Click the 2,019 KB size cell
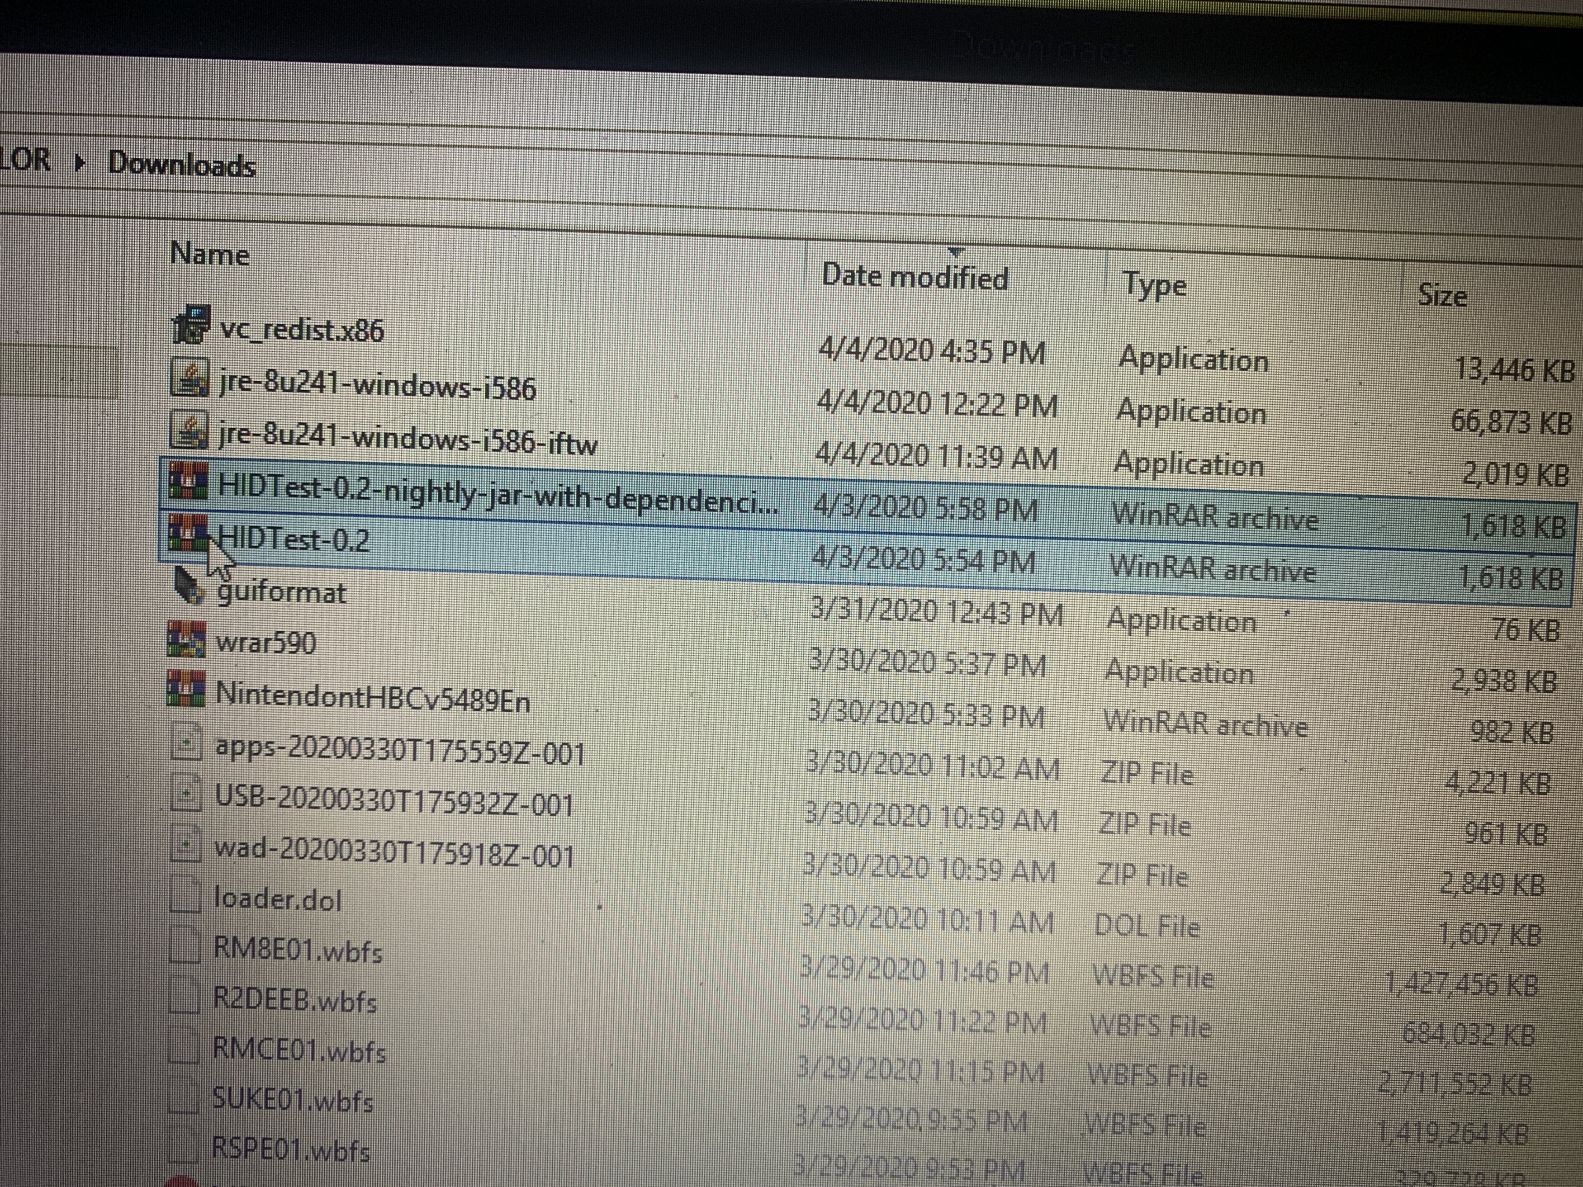 [x=1516, y=473]
